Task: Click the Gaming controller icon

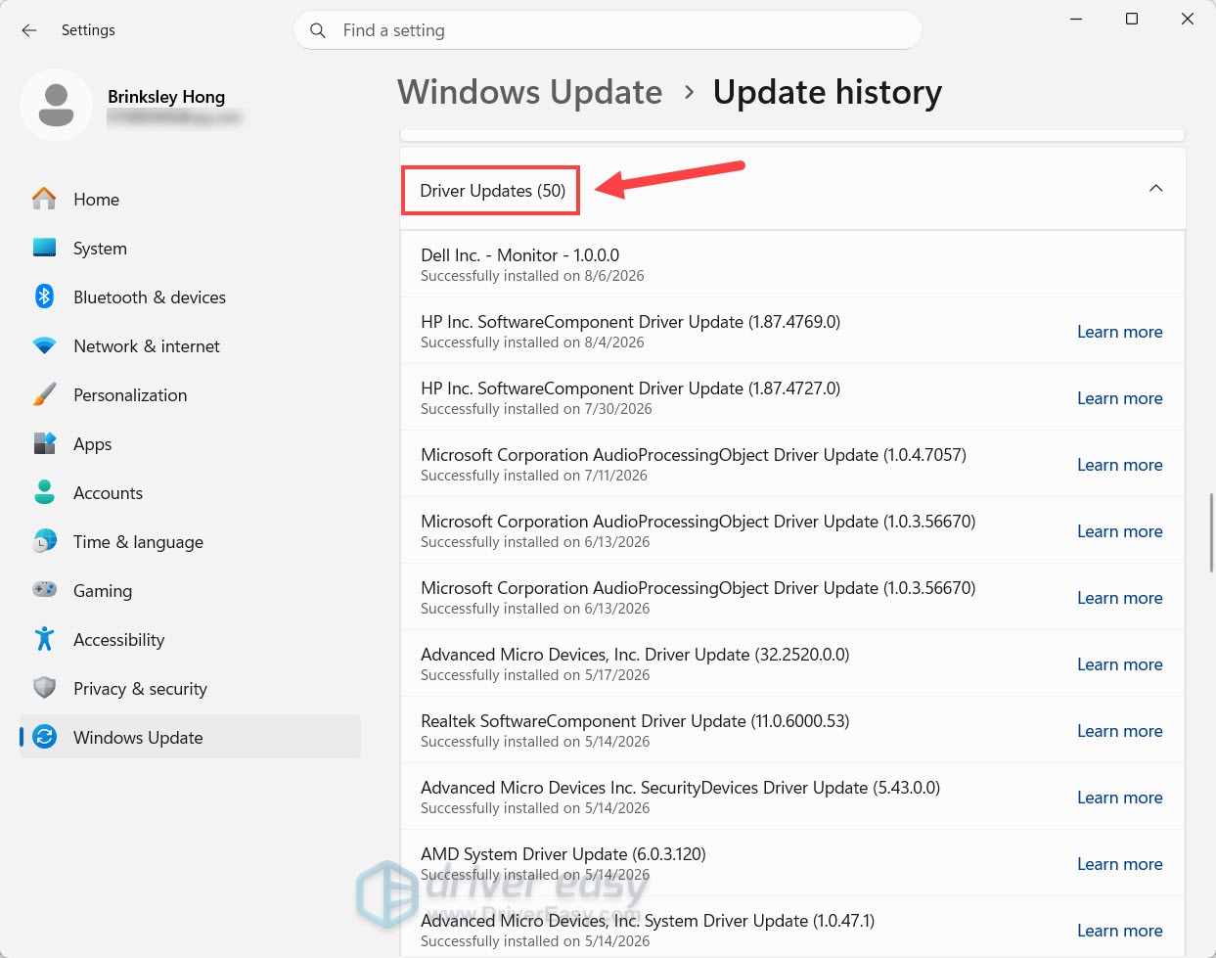Action: coord(44,590)
